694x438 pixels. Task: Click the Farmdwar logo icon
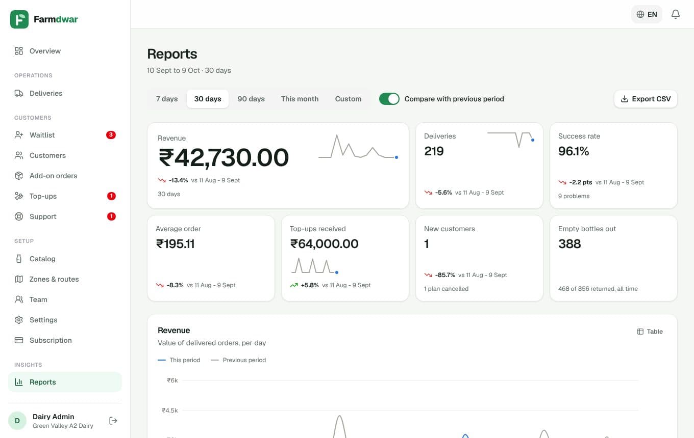19,19
